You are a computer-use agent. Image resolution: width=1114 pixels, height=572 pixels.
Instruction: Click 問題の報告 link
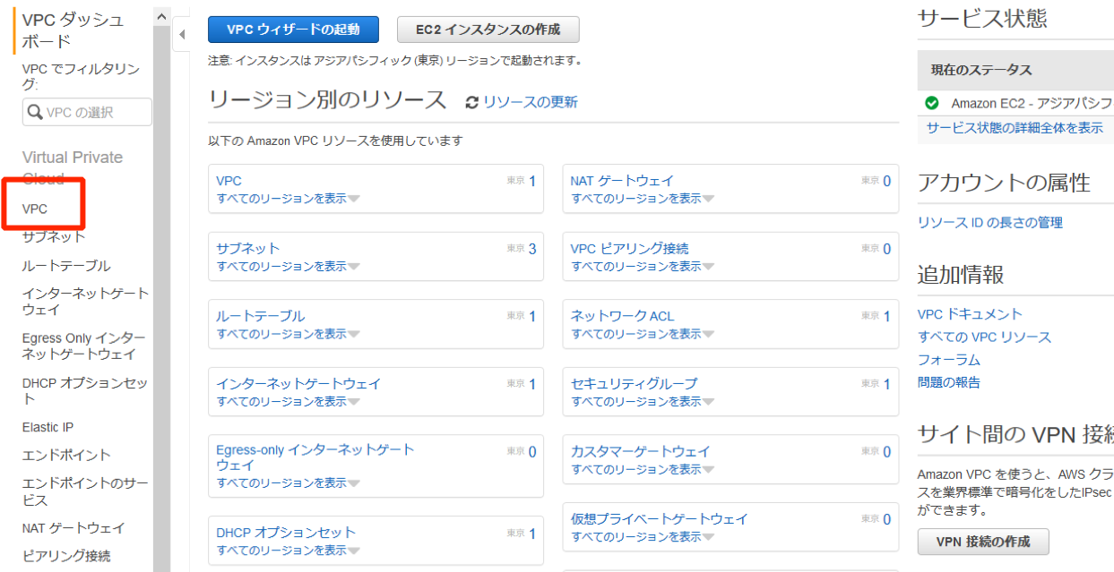tap(949, 382)
